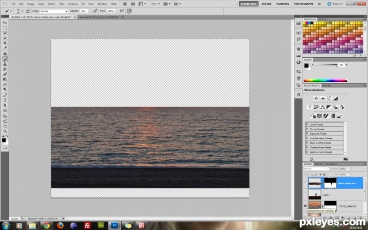This screenshot has width=368, height=230.
Task: Switch to the Photography workspace
Action: pyautogui.click(x=304, y=4)
